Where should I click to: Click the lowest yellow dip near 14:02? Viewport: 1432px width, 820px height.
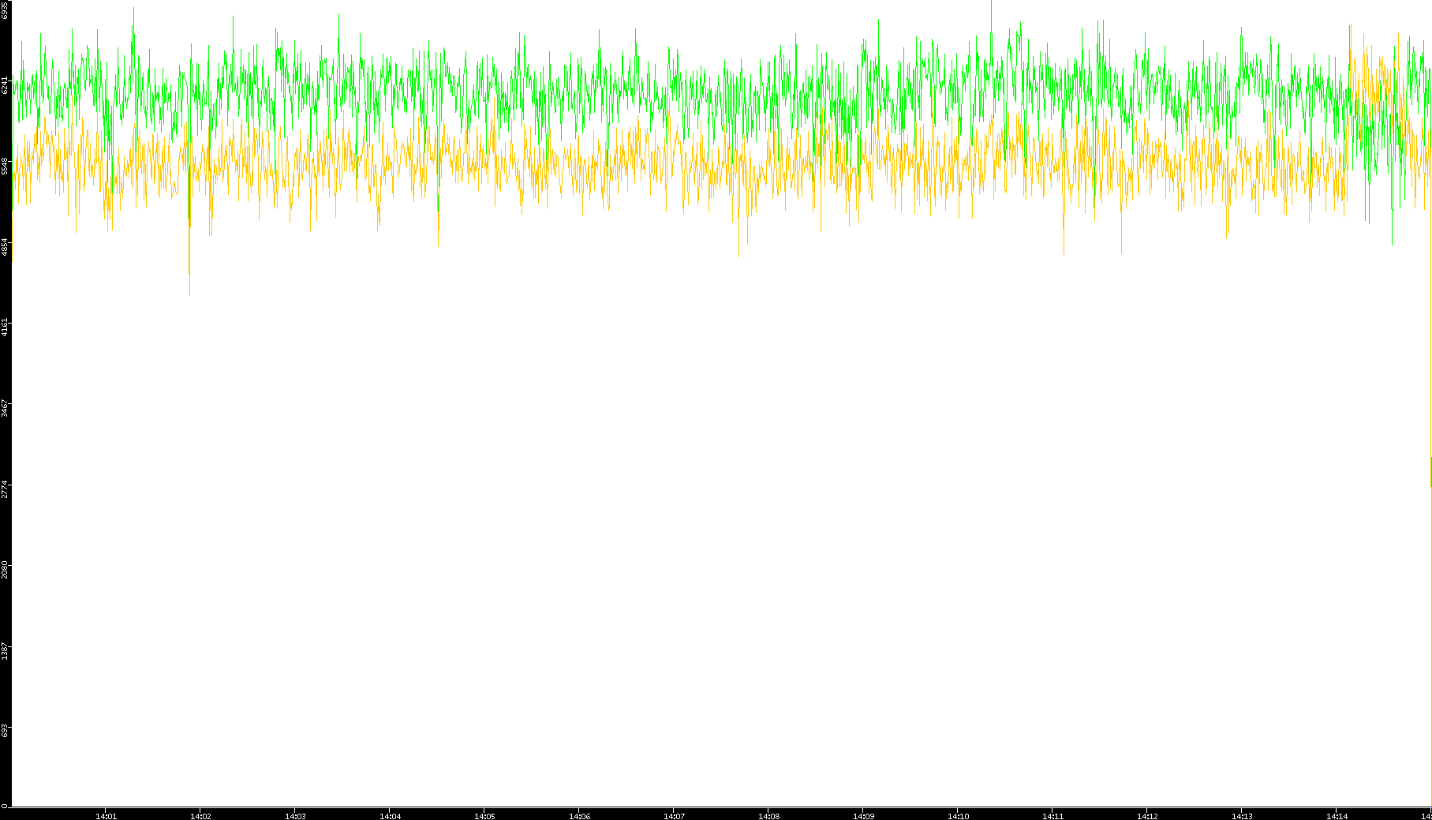click(x=189, y=292)
